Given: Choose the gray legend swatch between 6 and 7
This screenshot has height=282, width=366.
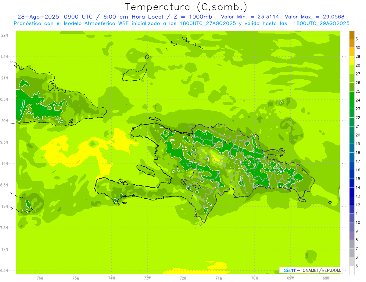Looking at the screenshot, I should coord(352,253).
